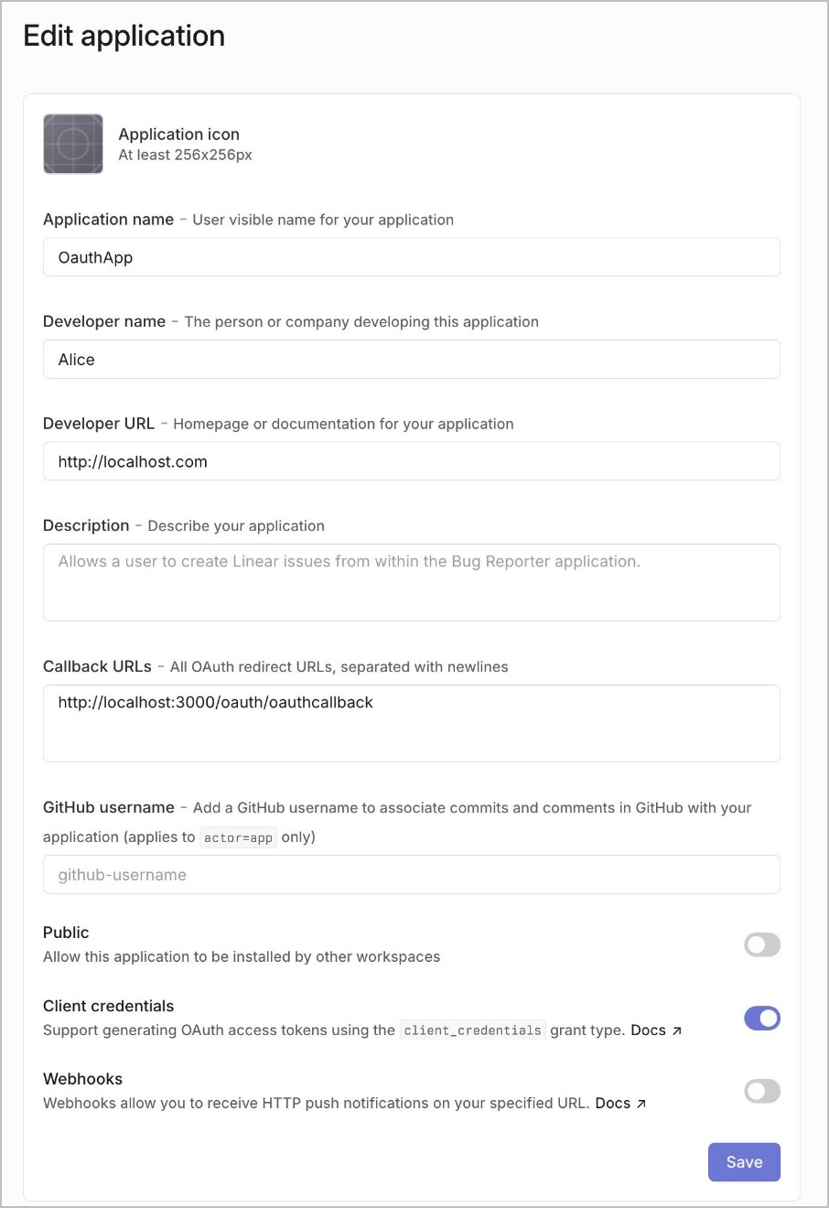Click the Developer name field containing Alice
829x1208 pixels.
coord(411,360)
